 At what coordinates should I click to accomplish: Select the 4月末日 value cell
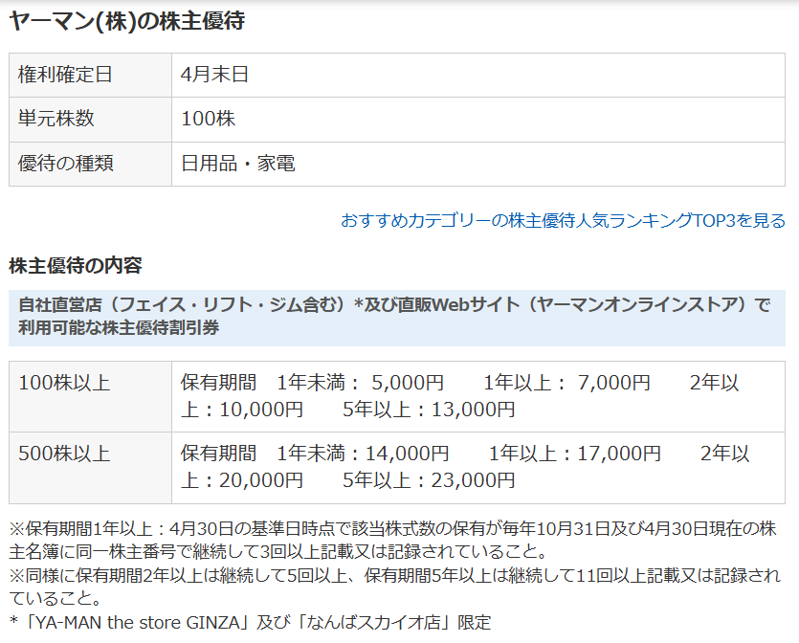pos(478,75)
